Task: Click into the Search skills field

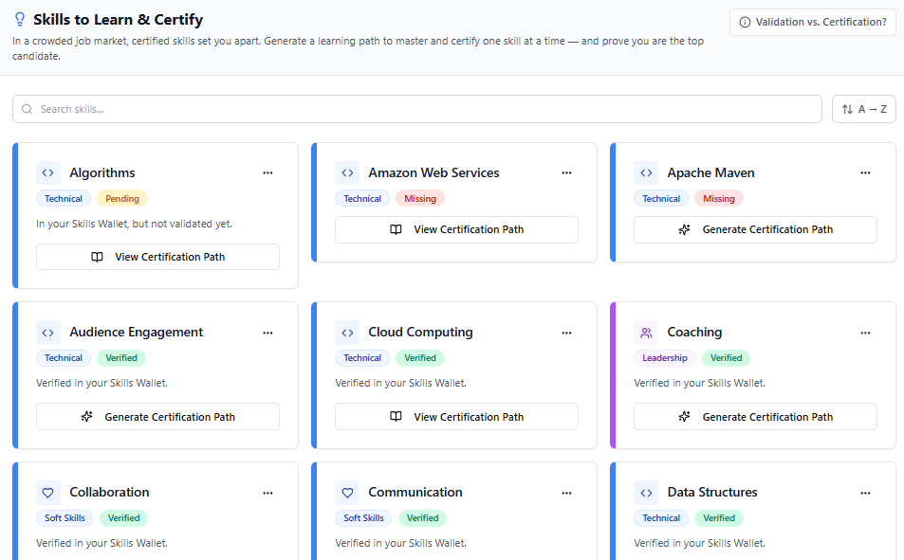Action: point(417,109)
